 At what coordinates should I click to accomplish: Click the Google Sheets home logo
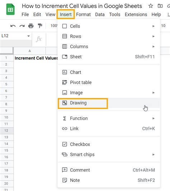click(10, 9)
